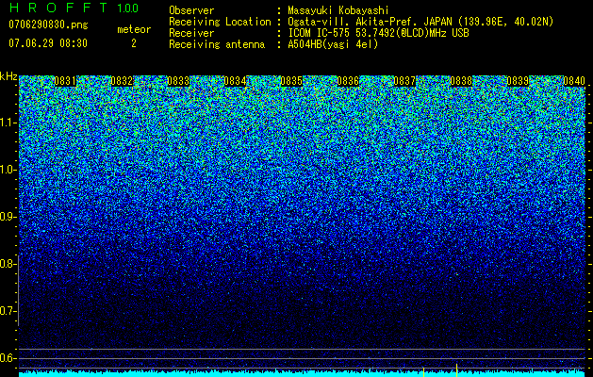Click the Observer field label
The height and width of the screenshot is (377, 593).
pos(191,10)
